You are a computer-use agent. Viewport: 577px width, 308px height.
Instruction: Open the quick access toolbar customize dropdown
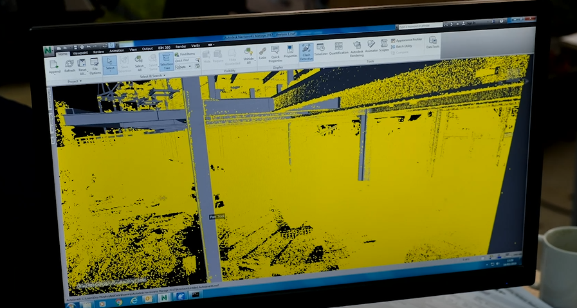pyautogui.click(x=117, y=45)
